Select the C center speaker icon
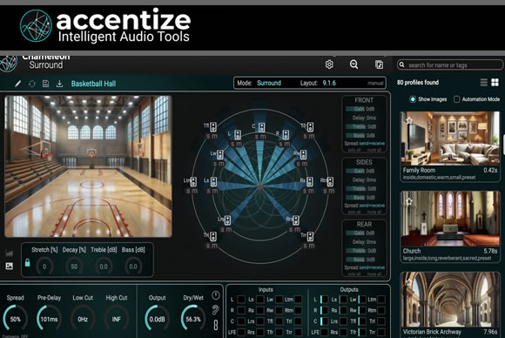The width and height of the screenshot is (505, 338). coord(261,127)
